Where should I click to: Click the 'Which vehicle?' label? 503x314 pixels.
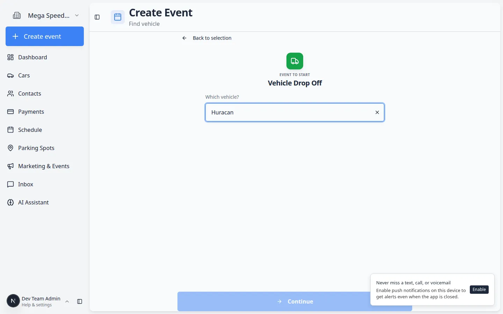(222, 97)
